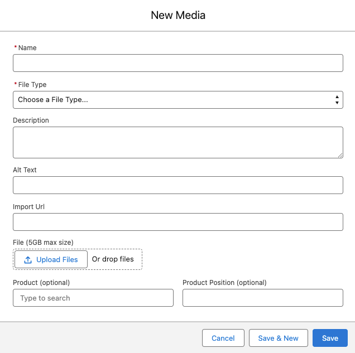This screenshot has width=355, height=353.
Task: Click the Name input field
Action: [x=178, y=63]
